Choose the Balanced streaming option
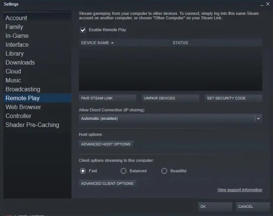Image resolution: width=273 pixels, height=216 pixels. 123,171
